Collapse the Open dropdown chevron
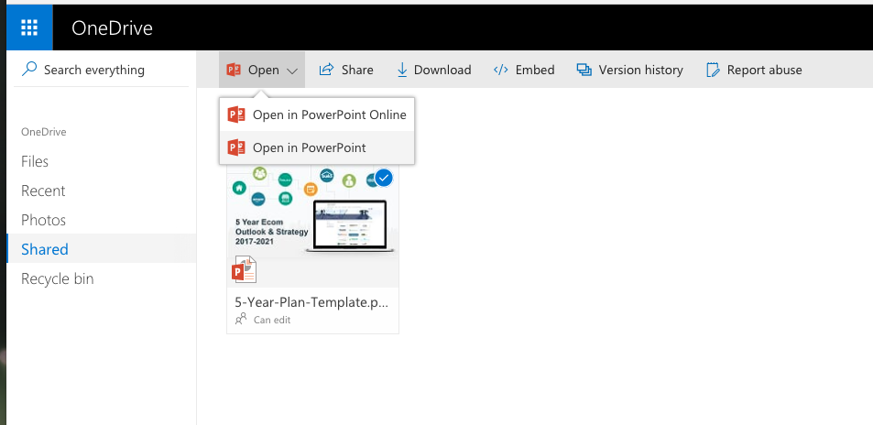Screen dimensions: 873x425 click(292, 71)
